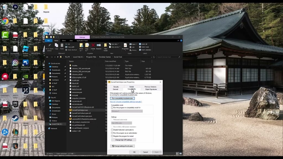Open the choose compatibility settings manually link
This screenshot has height=159, width=283.
click(x=126, y=102)
